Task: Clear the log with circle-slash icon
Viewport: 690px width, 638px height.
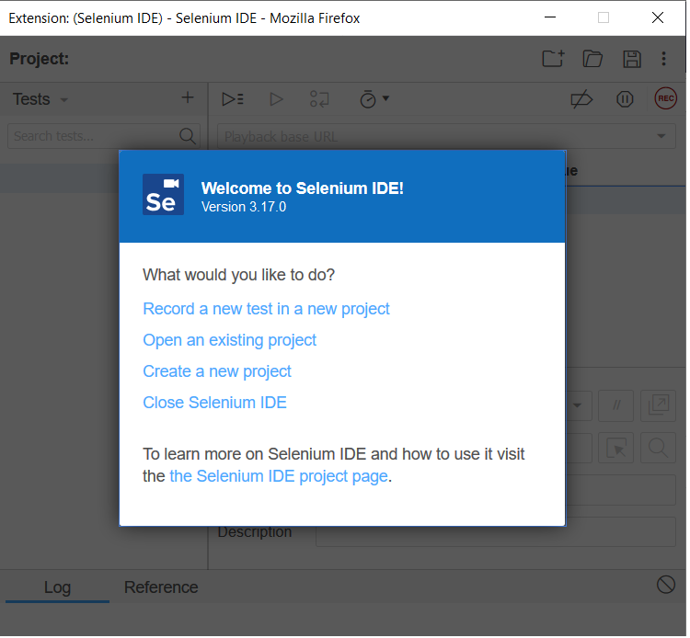Action: tap(666, 585)
